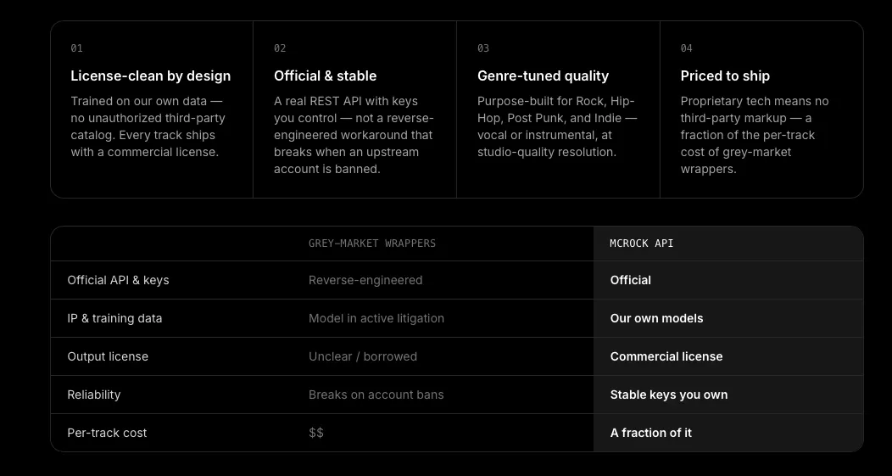This screenshot has height=476, width=892.
Task: Select the 'Official & stable' card title
Action: (x=325, y=76)
